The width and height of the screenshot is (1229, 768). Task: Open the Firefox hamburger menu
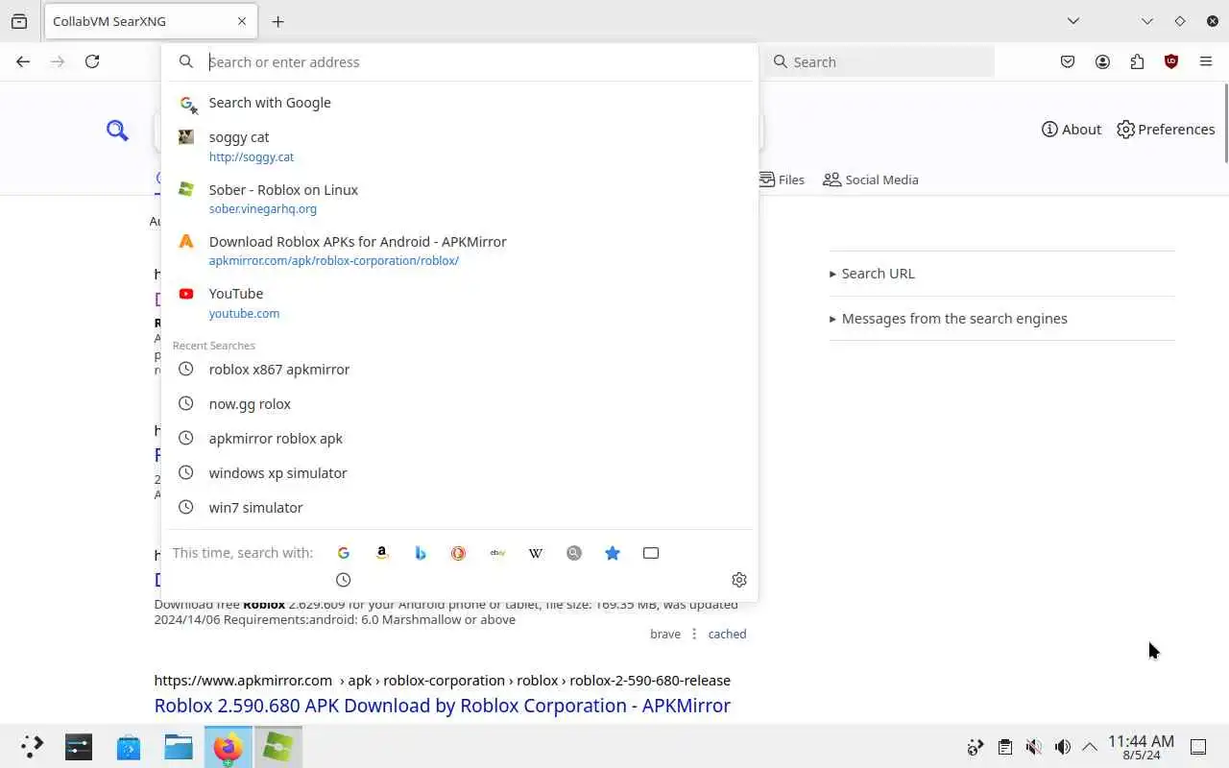coord(1206,61)
